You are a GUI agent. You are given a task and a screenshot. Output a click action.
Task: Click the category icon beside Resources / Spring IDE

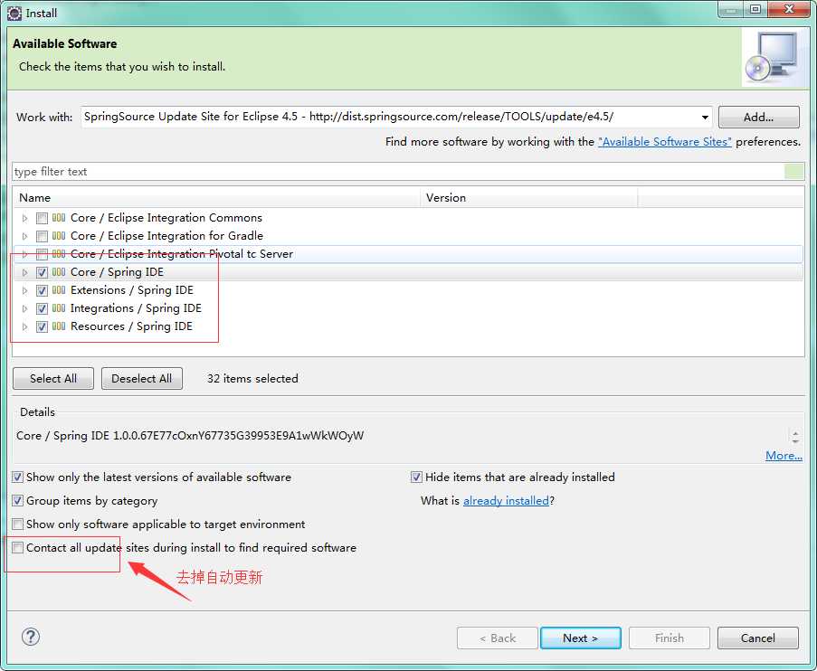point(59,326)
